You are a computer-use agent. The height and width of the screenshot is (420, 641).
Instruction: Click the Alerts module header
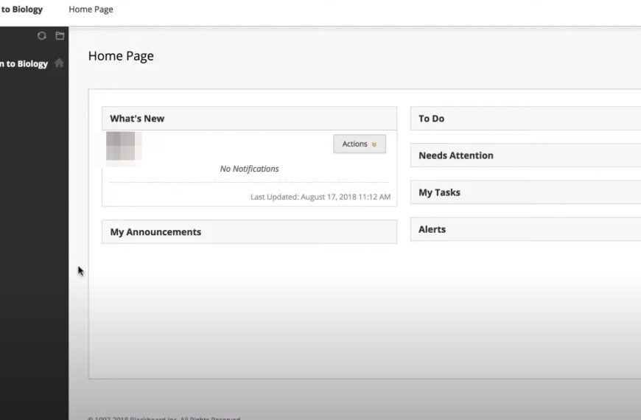(432, 229)
